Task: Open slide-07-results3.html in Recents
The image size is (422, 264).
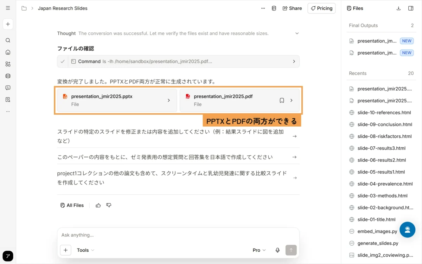Action: pyautogui.click(x=382, y=148)
